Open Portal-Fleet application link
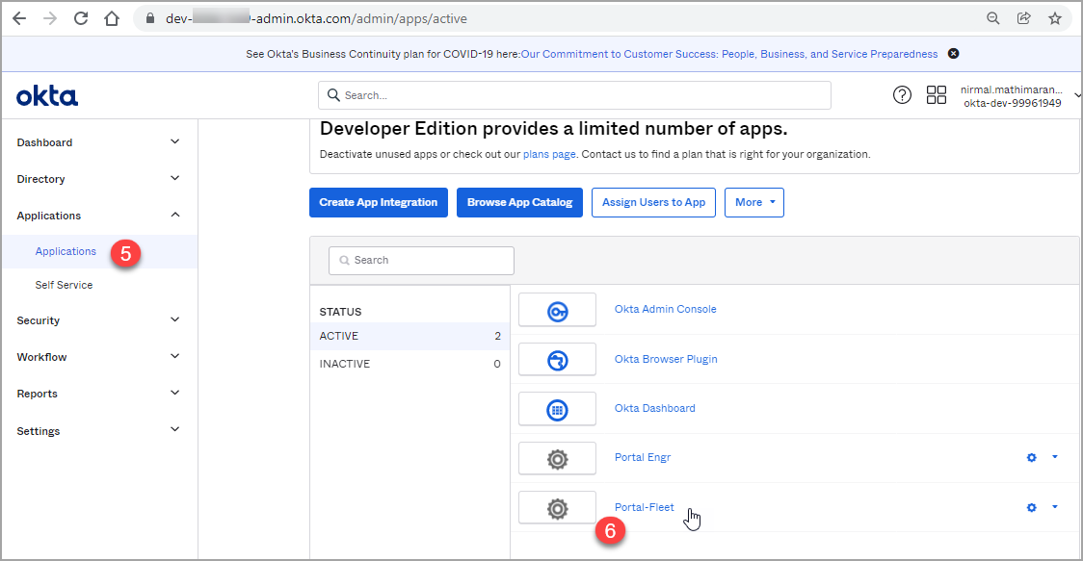 [x=644, y=507]
